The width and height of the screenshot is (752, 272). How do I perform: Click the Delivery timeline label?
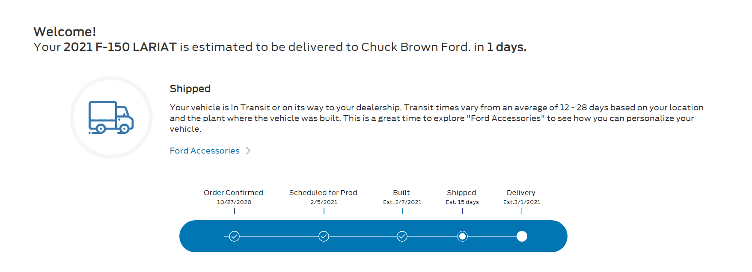521,193
